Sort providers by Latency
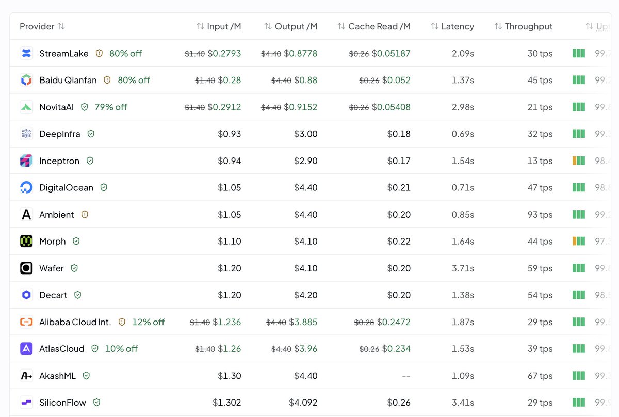The image size is (619, 417). pyautogui.click(x=452, y=26)
